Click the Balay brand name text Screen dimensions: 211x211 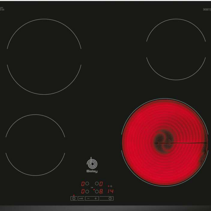pos(92,171)
